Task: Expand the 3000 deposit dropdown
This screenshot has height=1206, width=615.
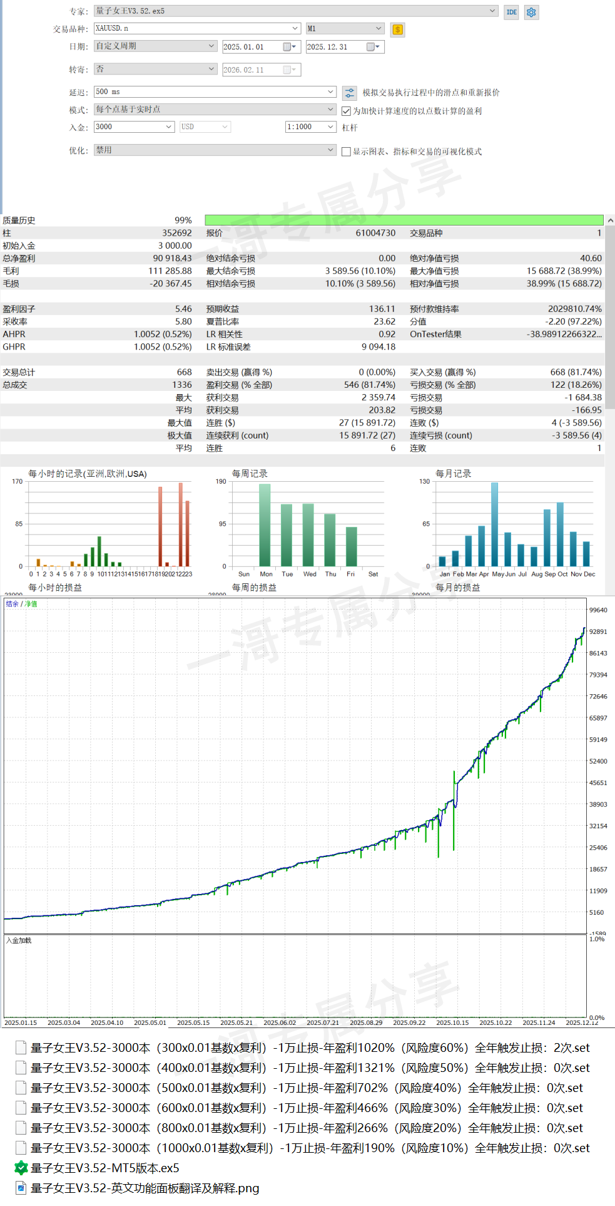Action: [168, 127]
